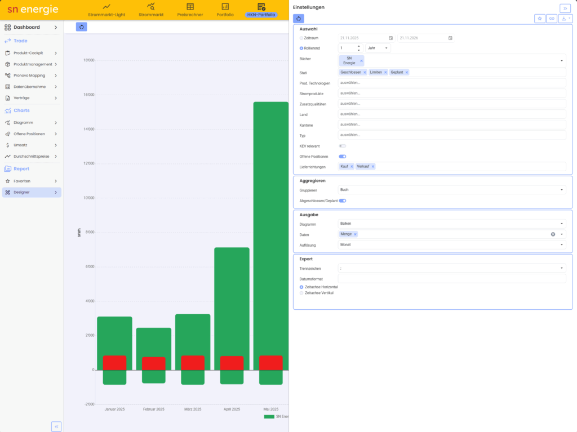Click the sn energie logo
Screen dimensions: 577x432
click(33, 9)
